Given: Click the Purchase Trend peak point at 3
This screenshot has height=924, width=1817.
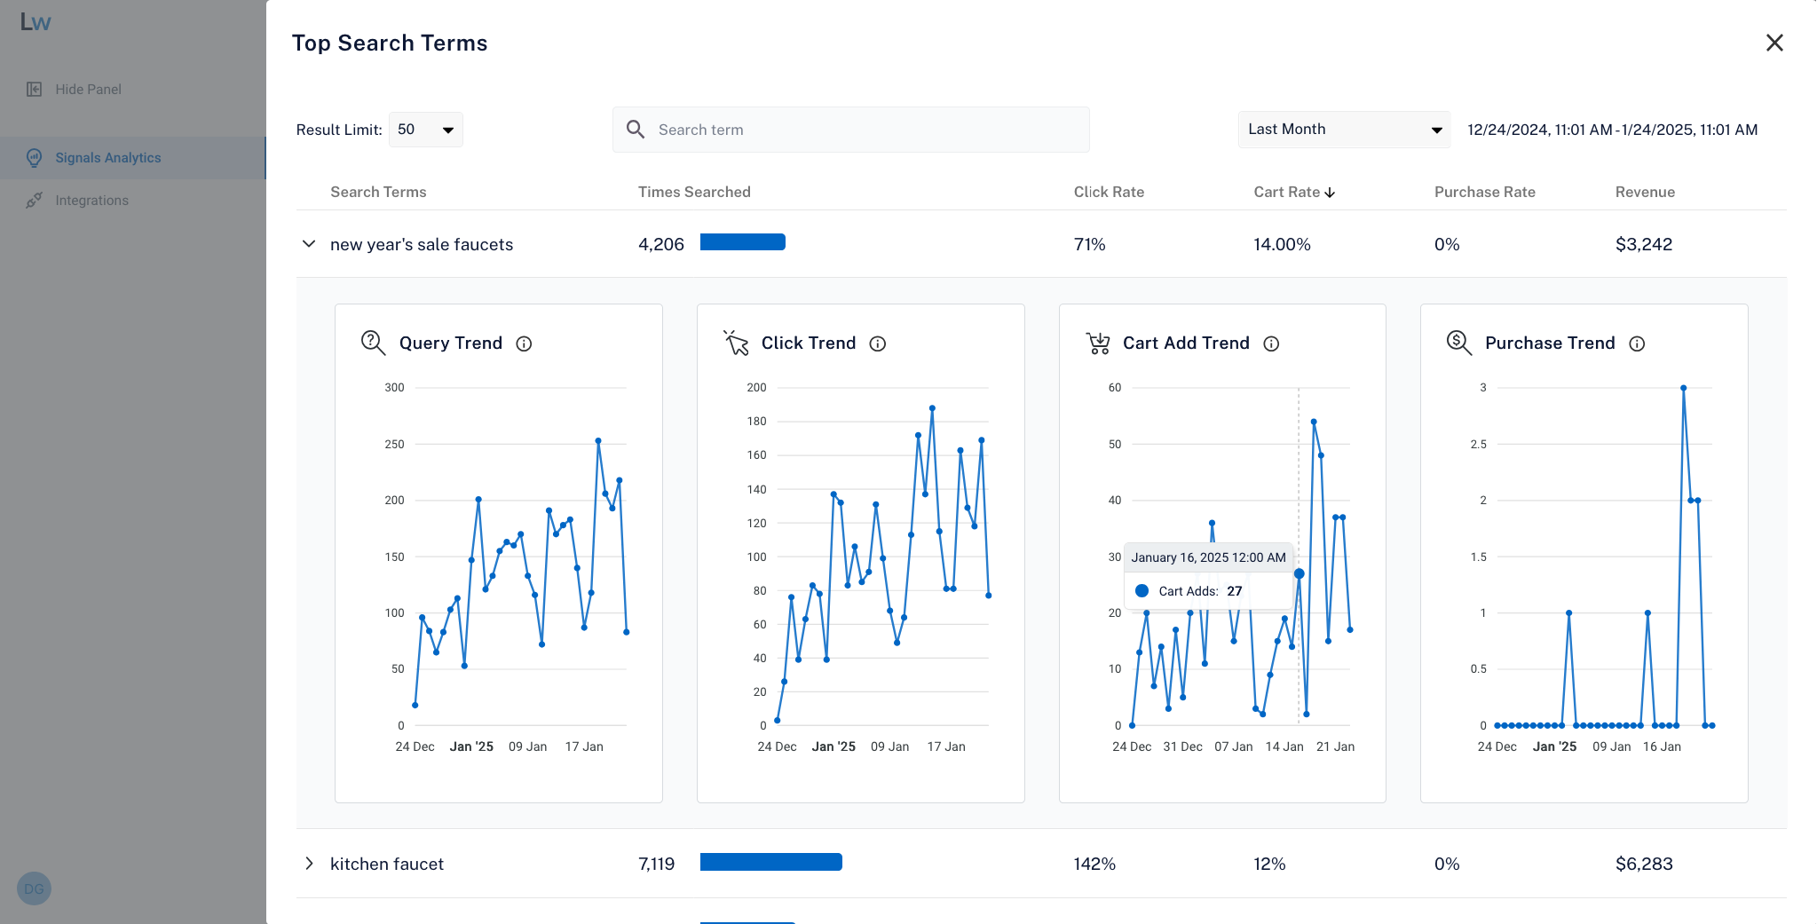Looking at the screenshot, I should coord(1683,388).
